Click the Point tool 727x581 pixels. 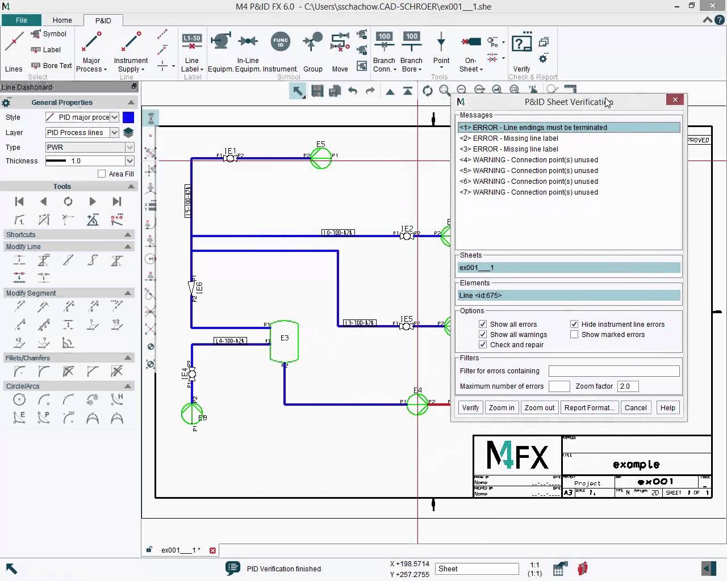441,52
